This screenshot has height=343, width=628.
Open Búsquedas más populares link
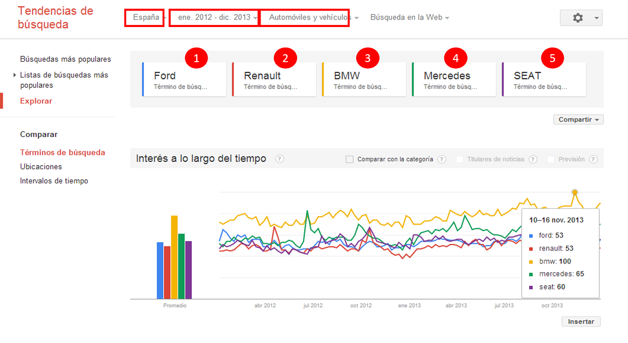click(65, 59)
